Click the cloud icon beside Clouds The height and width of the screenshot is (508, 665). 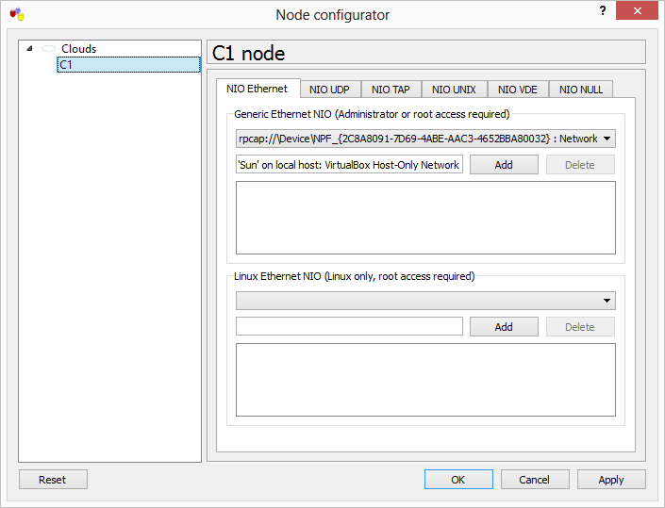pos(49,49)
